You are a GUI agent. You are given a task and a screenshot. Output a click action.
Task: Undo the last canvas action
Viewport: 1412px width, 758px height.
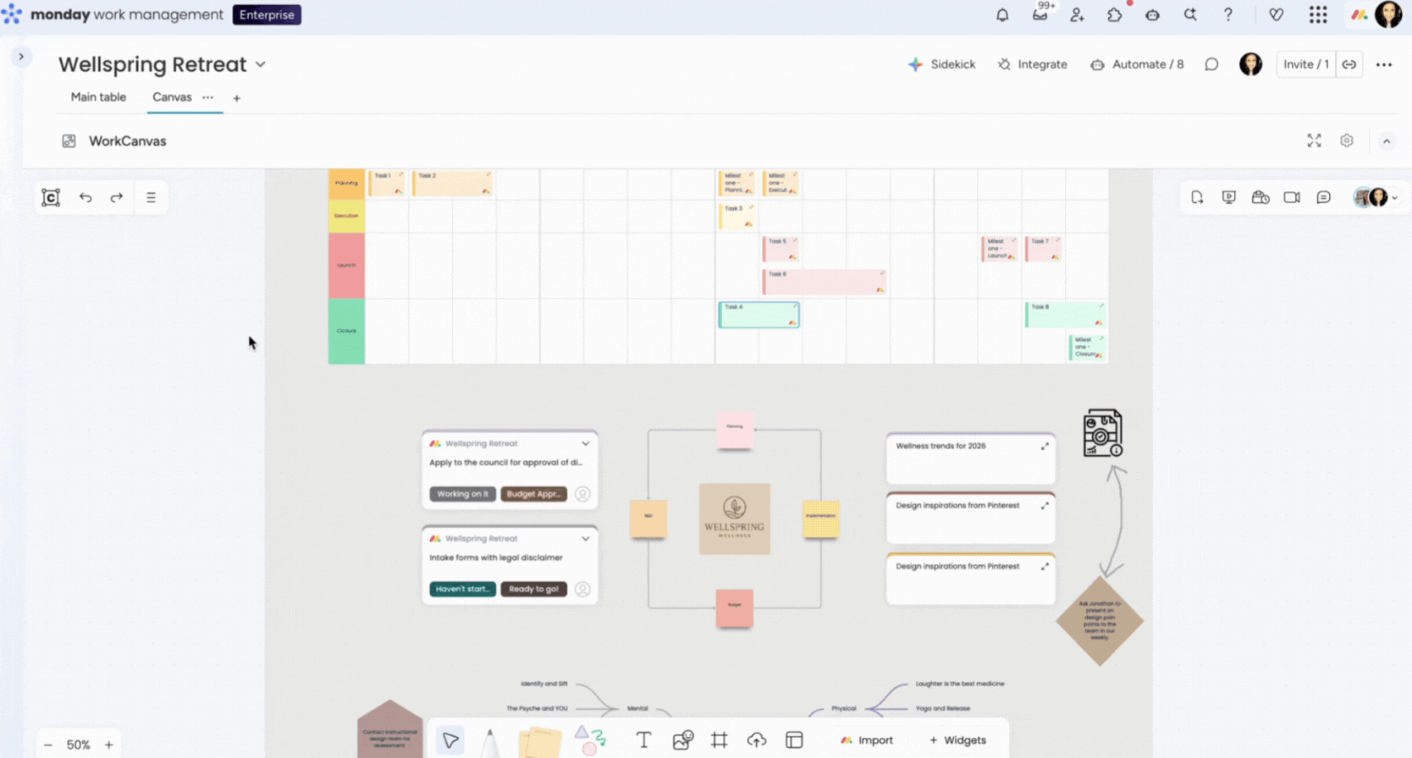click(x=85, y=198)
